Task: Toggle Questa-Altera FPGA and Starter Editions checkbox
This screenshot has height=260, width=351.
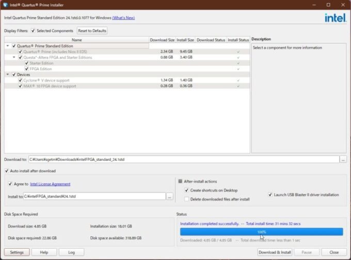Action: [x=20, y=57]
